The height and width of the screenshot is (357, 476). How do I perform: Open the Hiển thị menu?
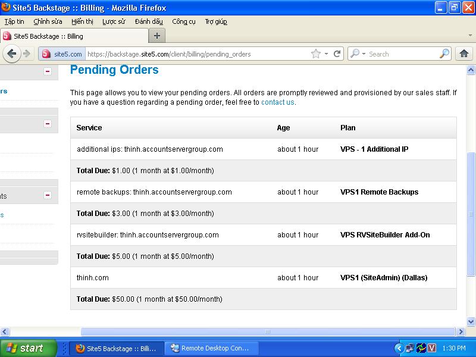82,21
